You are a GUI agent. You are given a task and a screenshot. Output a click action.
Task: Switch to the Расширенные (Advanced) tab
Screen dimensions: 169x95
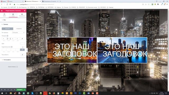click(22, 15)
